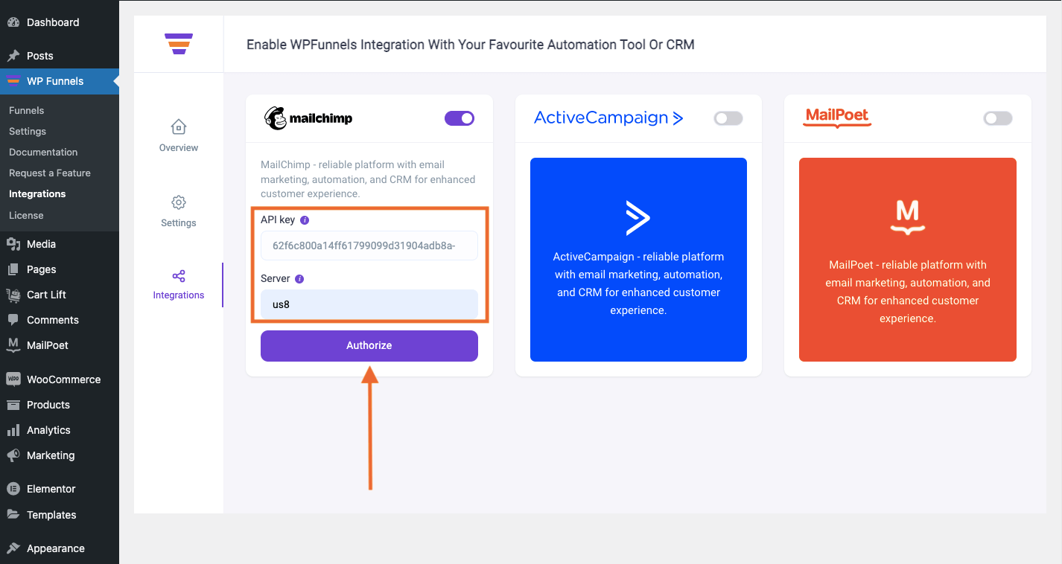Click the Overview house icon
Viewport: 1062px width, 564px height.
click(179, 126)
